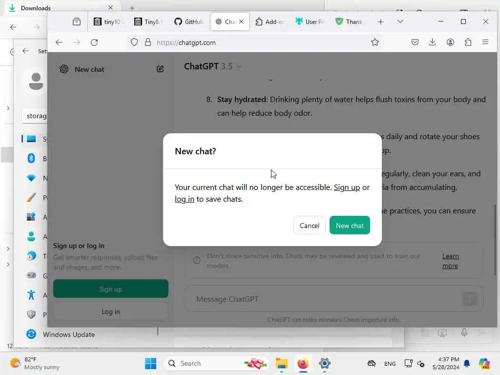Open File Explorer from taskbar
Screen dimensions: 500x375
click(x=282, y=363)
